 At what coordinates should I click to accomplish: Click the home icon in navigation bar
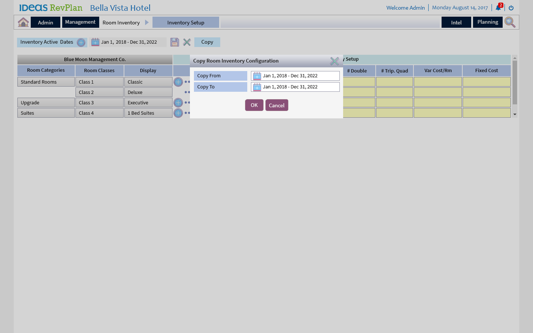23,22
